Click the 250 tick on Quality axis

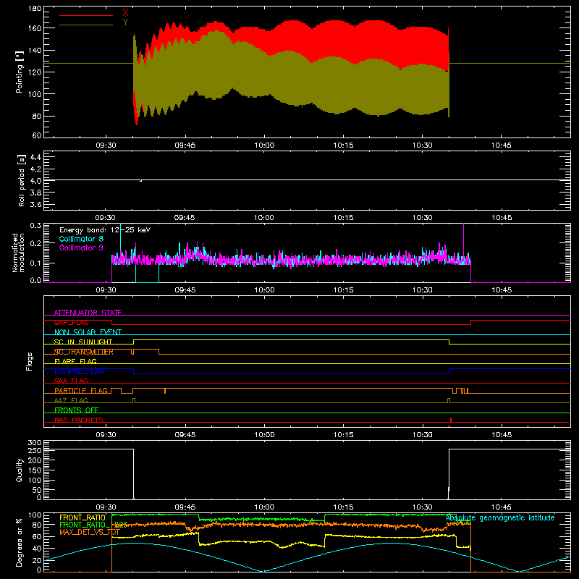[x=35, y=450]
